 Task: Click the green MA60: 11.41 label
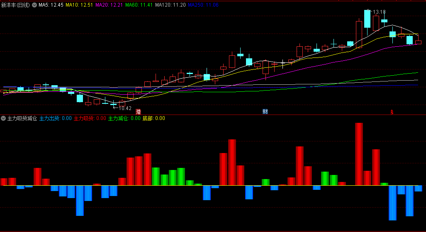point(139,5)
